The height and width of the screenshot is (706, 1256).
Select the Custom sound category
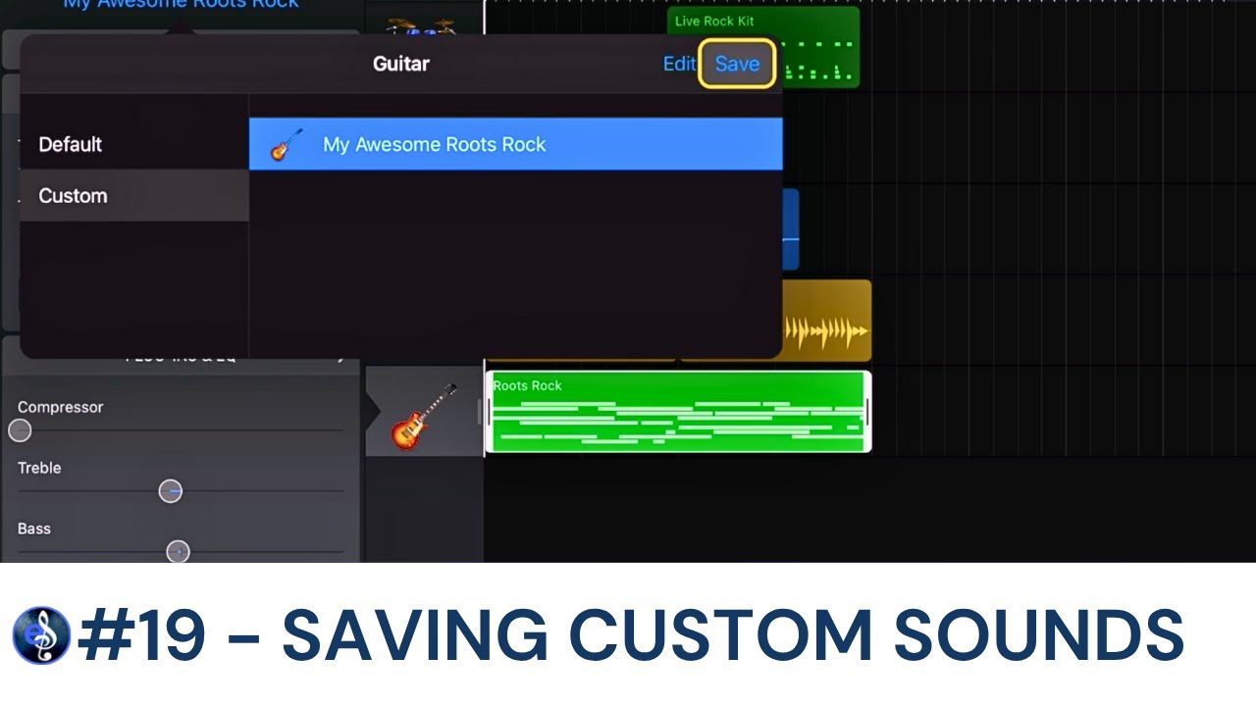click(134, 195)
